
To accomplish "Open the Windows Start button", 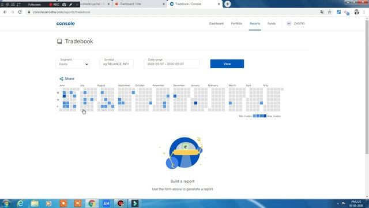I will pos(6,203).
